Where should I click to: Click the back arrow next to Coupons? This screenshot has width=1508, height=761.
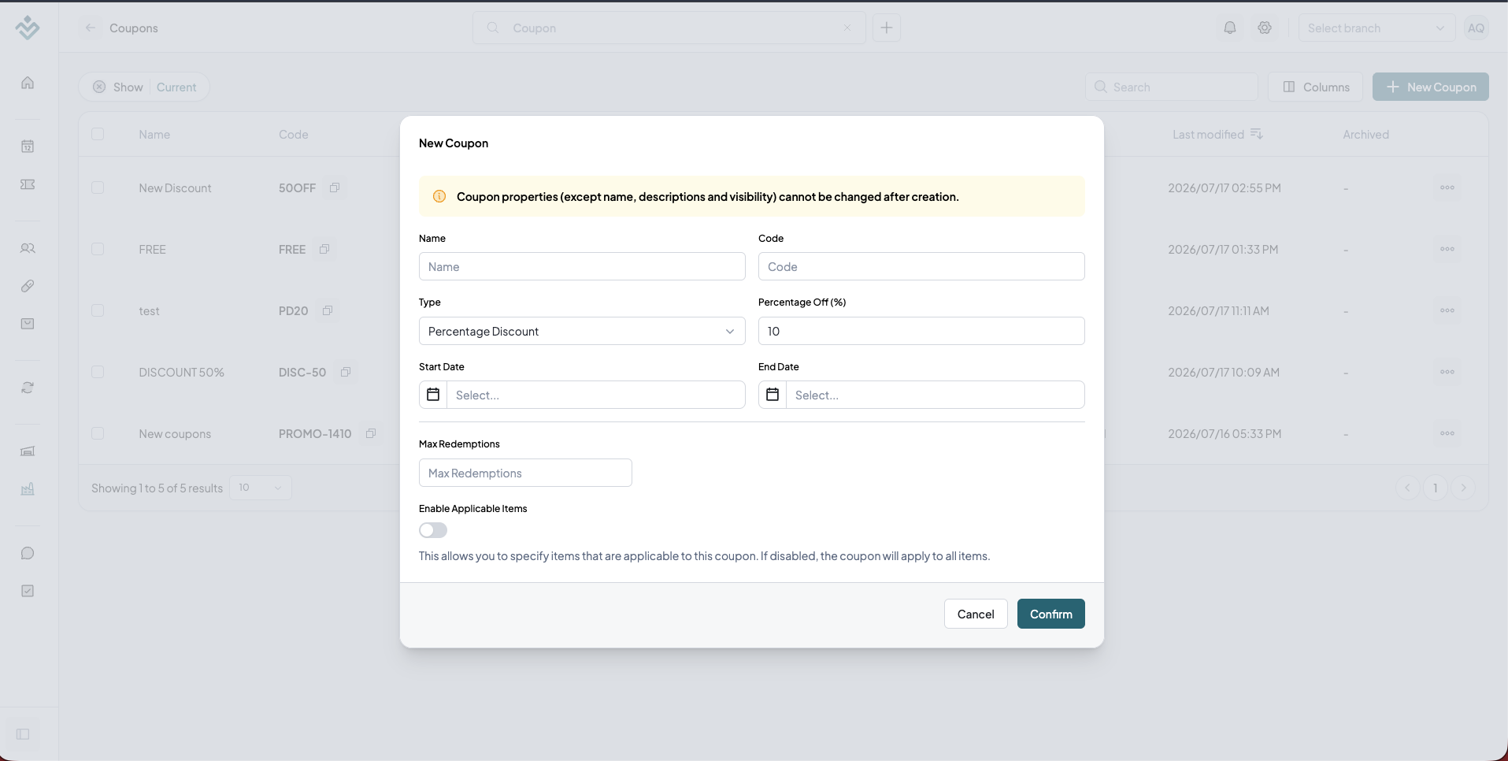click(x=91, y=28)
